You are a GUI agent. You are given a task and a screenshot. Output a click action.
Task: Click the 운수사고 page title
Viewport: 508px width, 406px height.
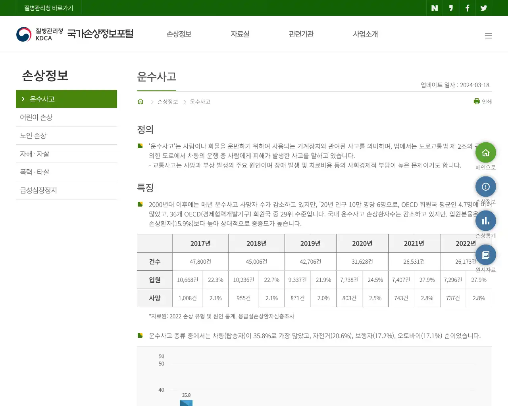tap(157, 77)
